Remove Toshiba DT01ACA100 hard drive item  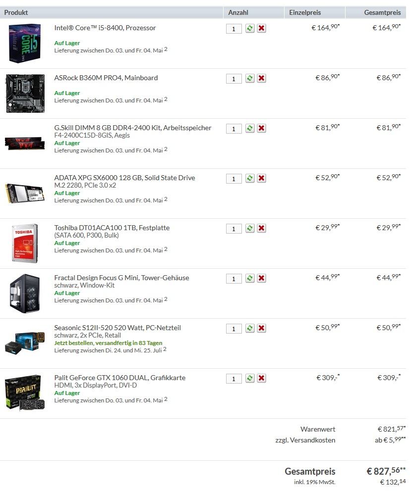click(261, 228)
